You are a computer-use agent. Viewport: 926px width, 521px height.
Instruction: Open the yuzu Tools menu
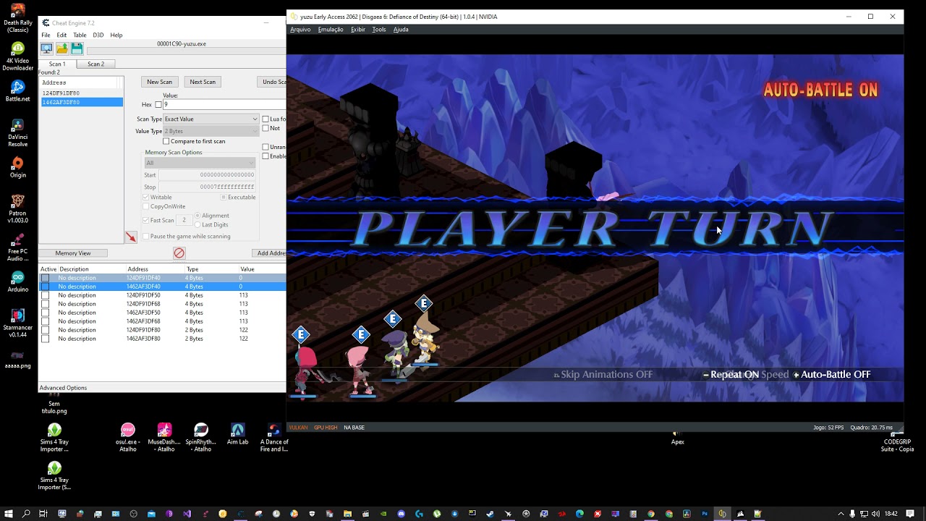point(379,30)
